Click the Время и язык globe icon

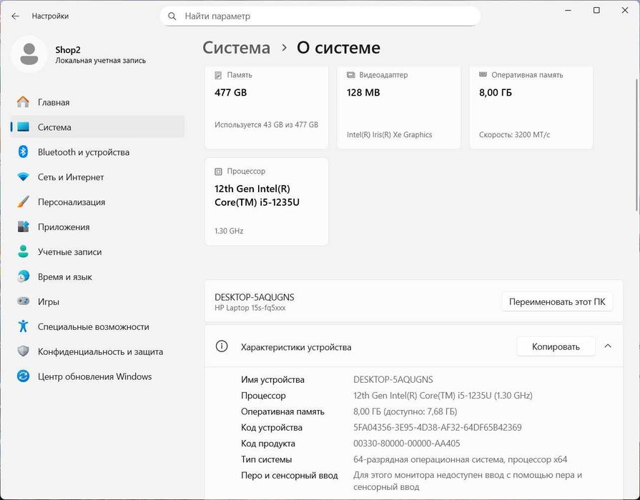click(24, 276)
